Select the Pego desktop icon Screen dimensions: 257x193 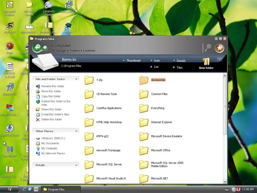[10, 48]
